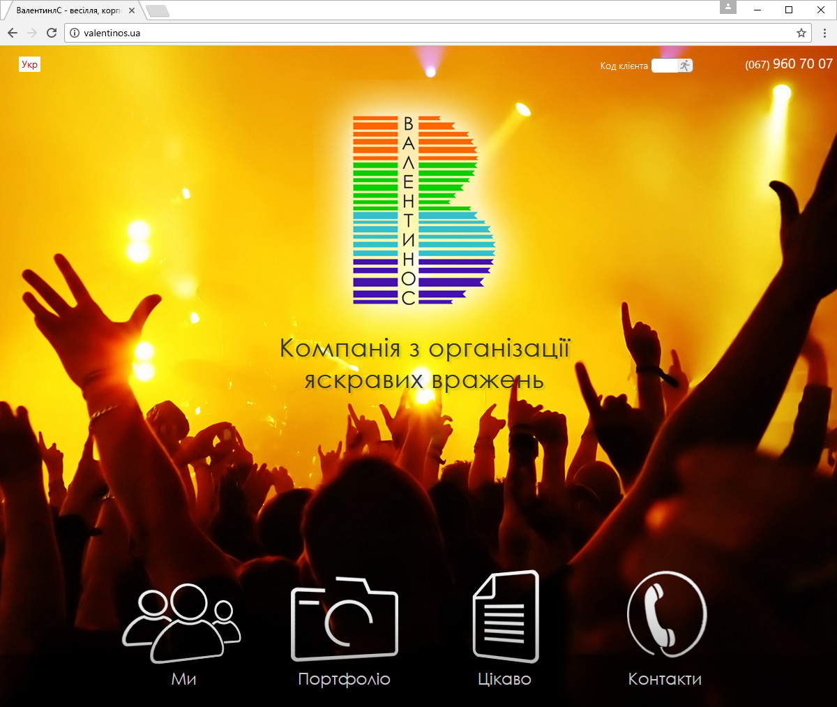This screenshot has height=707, width=837.
Task: Go back to the previous page
Action: click(13, 33)
